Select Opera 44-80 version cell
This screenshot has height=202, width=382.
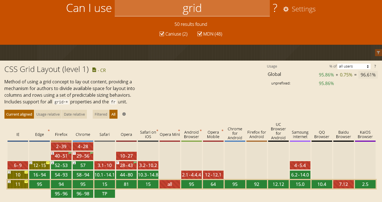[126, 175]
